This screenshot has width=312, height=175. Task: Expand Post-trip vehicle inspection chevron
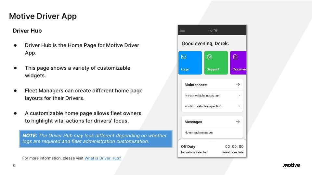239,106
